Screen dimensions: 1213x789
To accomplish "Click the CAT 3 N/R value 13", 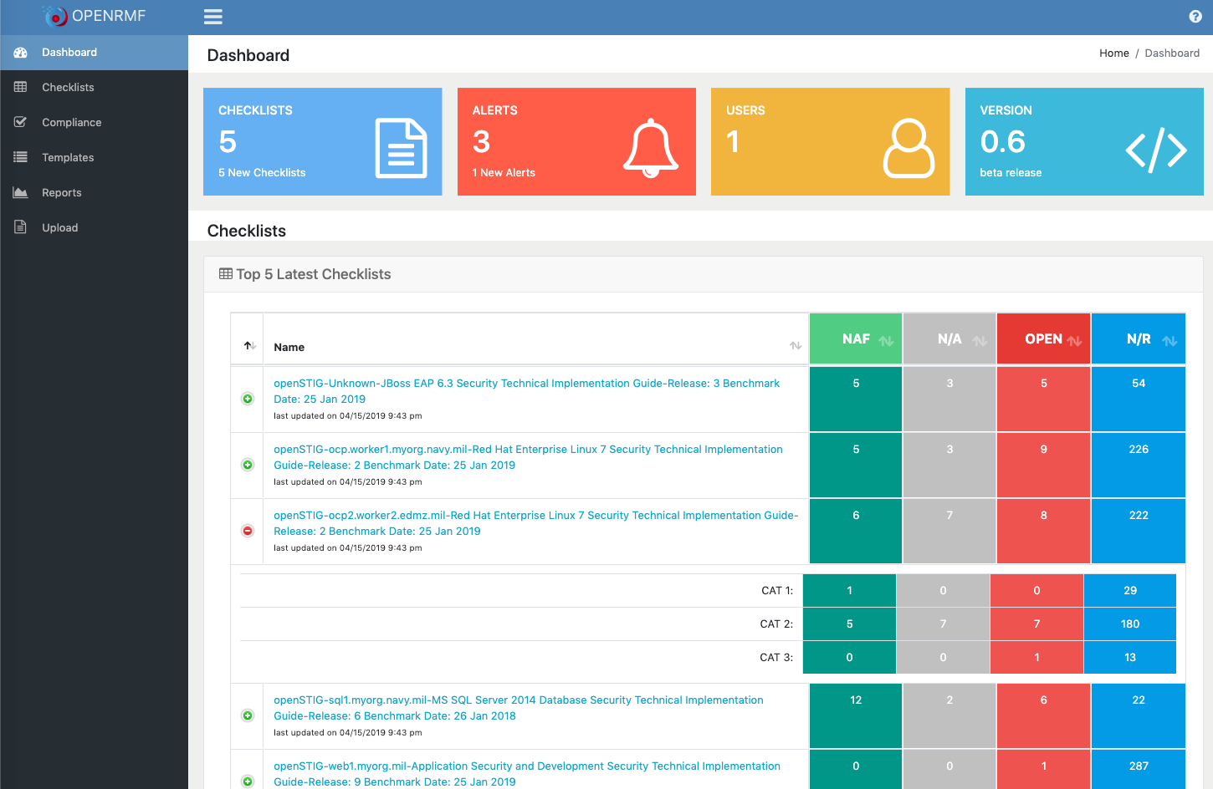I will click(1130, 657).
